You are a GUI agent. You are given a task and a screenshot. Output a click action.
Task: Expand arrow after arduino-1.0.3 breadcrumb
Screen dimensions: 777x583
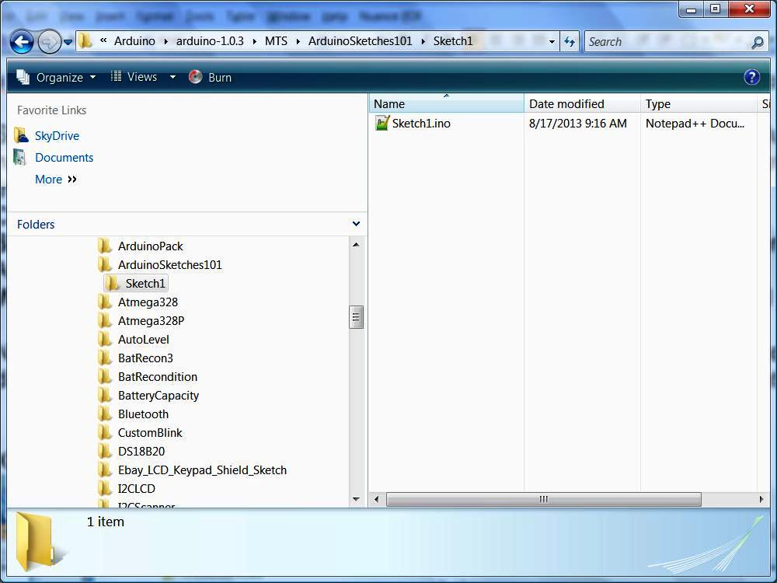(254, 42)
